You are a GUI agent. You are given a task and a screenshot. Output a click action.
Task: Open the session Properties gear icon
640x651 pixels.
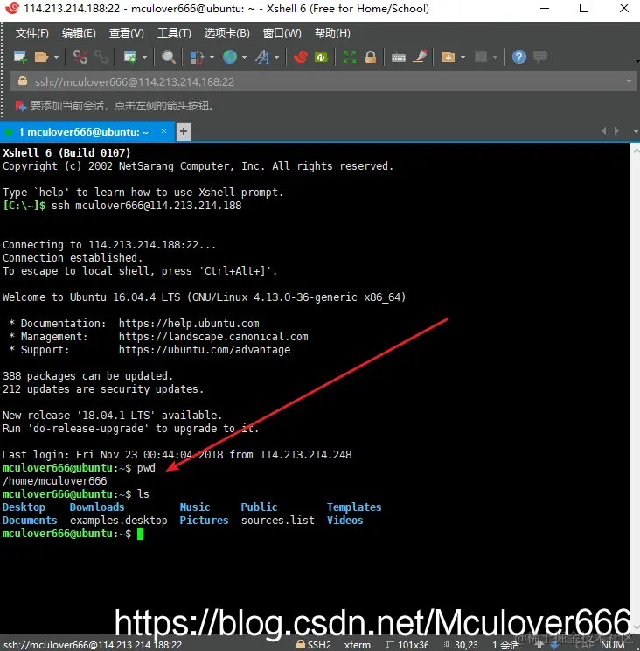pyautogui.click(x=130, y=57)
